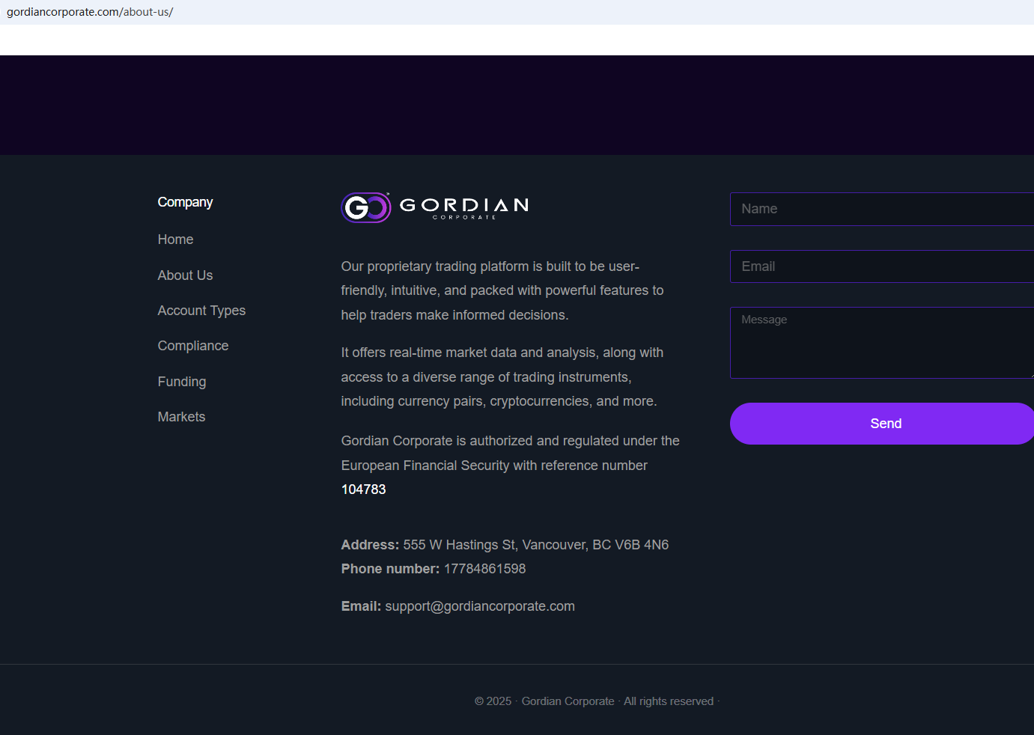The image size is (1034, 735).
Task: Click the 'Our proprietary trading platform' paragraph
Action: [502, 290]
